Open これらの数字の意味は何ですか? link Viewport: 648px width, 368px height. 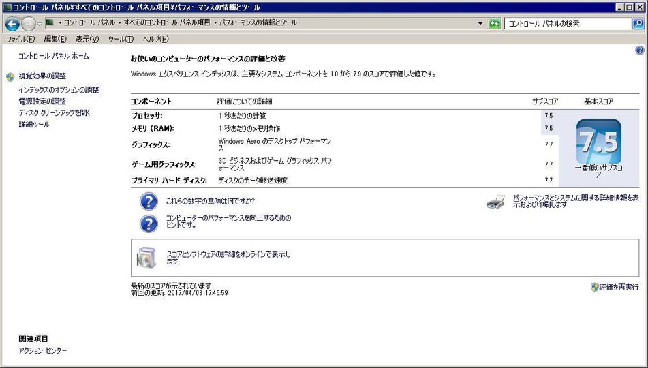click(x=211, y=201)
